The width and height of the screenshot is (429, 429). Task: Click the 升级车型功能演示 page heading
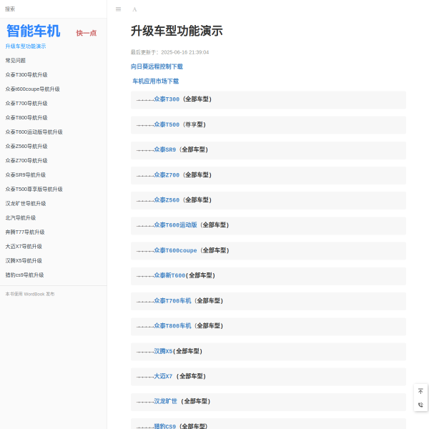click(177, 31)
